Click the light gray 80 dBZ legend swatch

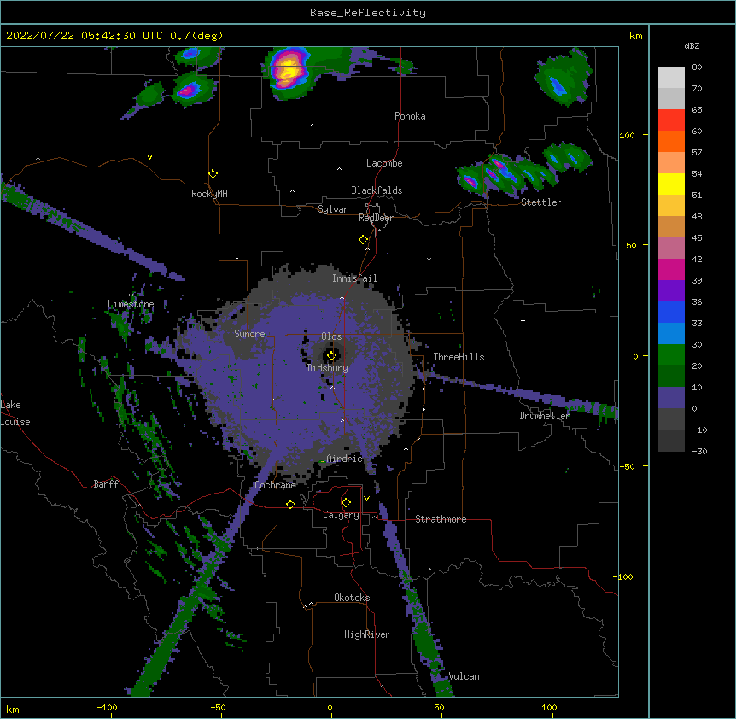(671, 77)
